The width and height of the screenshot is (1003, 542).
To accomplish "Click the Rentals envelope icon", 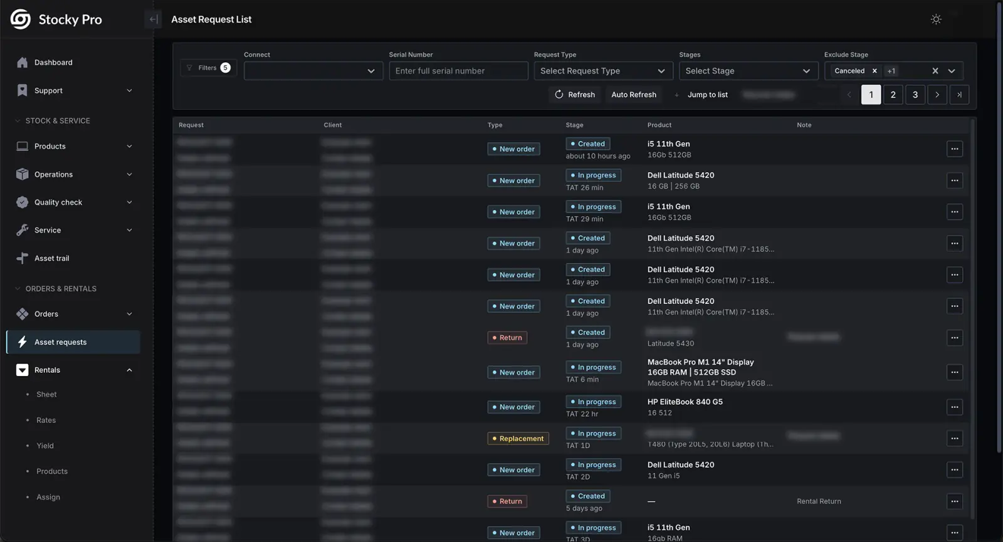I will point(23,370).
